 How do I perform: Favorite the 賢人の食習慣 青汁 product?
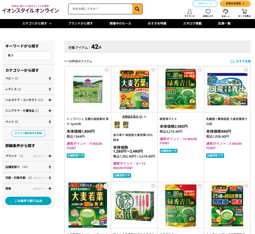153,186
